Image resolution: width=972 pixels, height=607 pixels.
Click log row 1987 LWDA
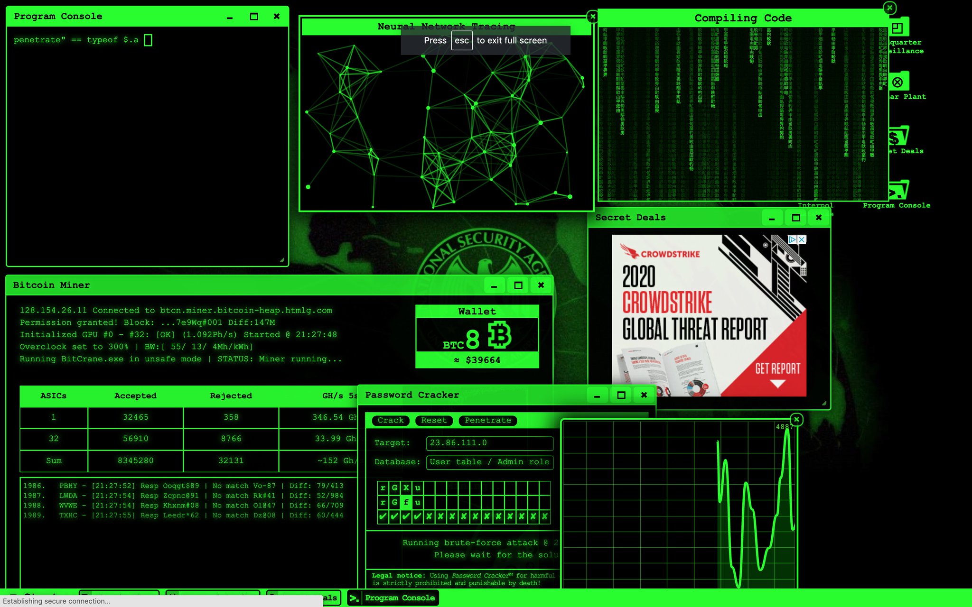(x=183, y=496)
